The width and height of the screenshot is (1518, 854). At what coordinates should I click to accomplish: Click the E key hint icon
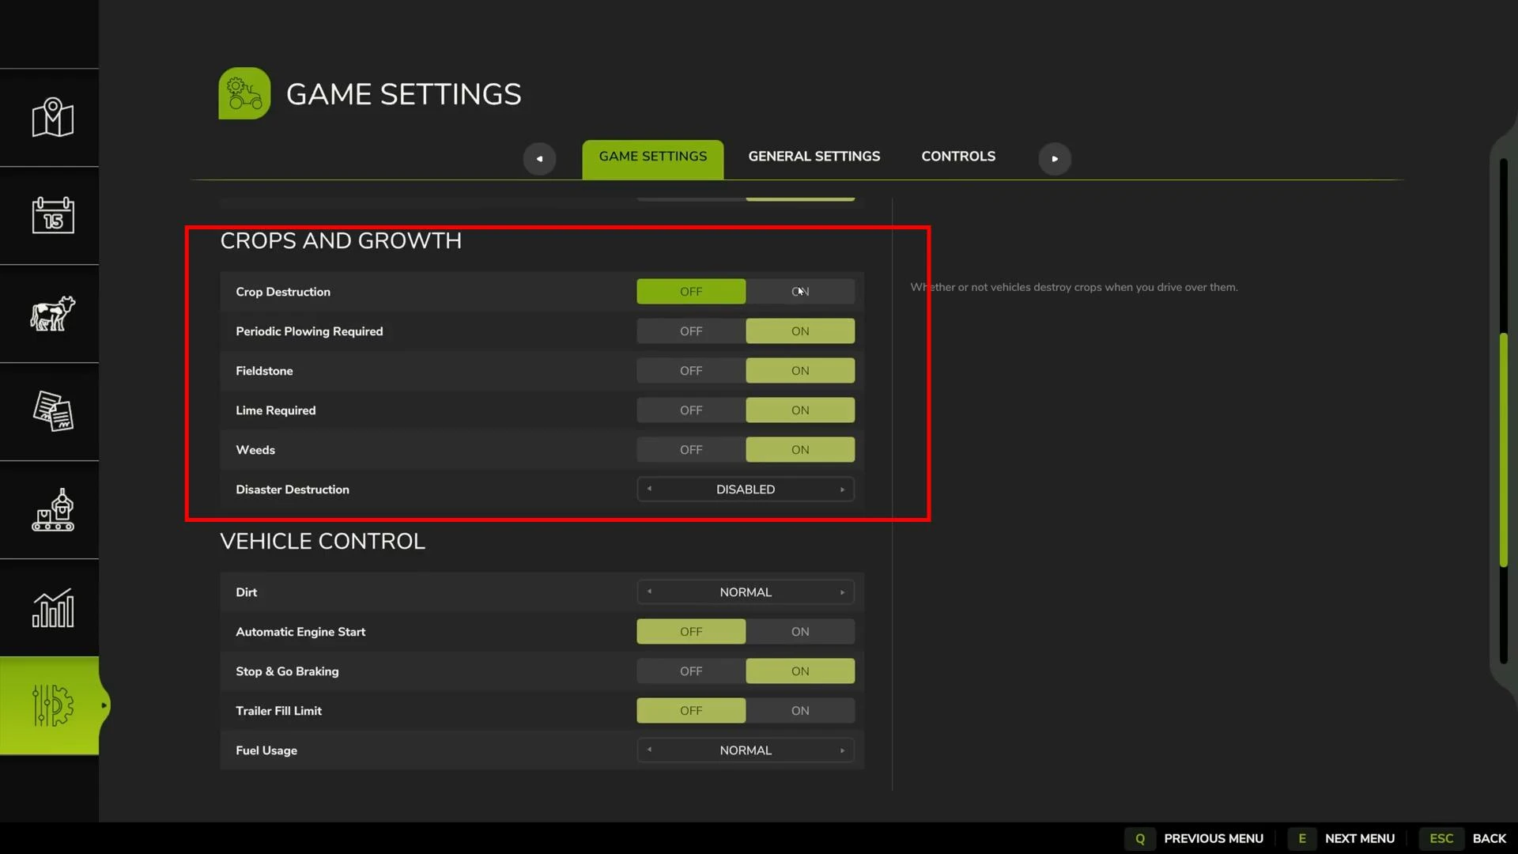coord(1302,838)
